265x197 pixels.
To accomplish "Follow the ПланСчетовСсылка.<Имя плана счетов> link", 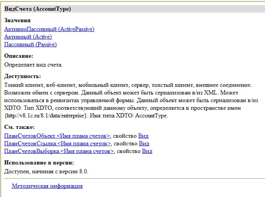I will pos(57,143).
